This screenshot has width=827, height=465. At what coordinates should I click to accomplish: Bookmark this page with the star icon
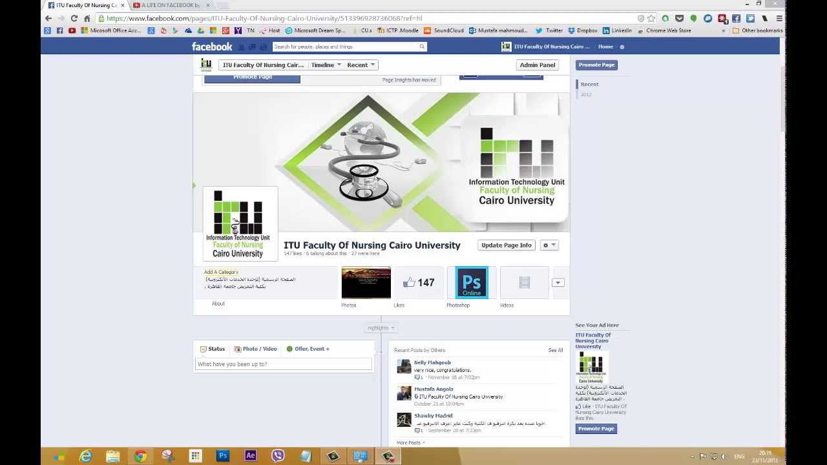(651, 19)
